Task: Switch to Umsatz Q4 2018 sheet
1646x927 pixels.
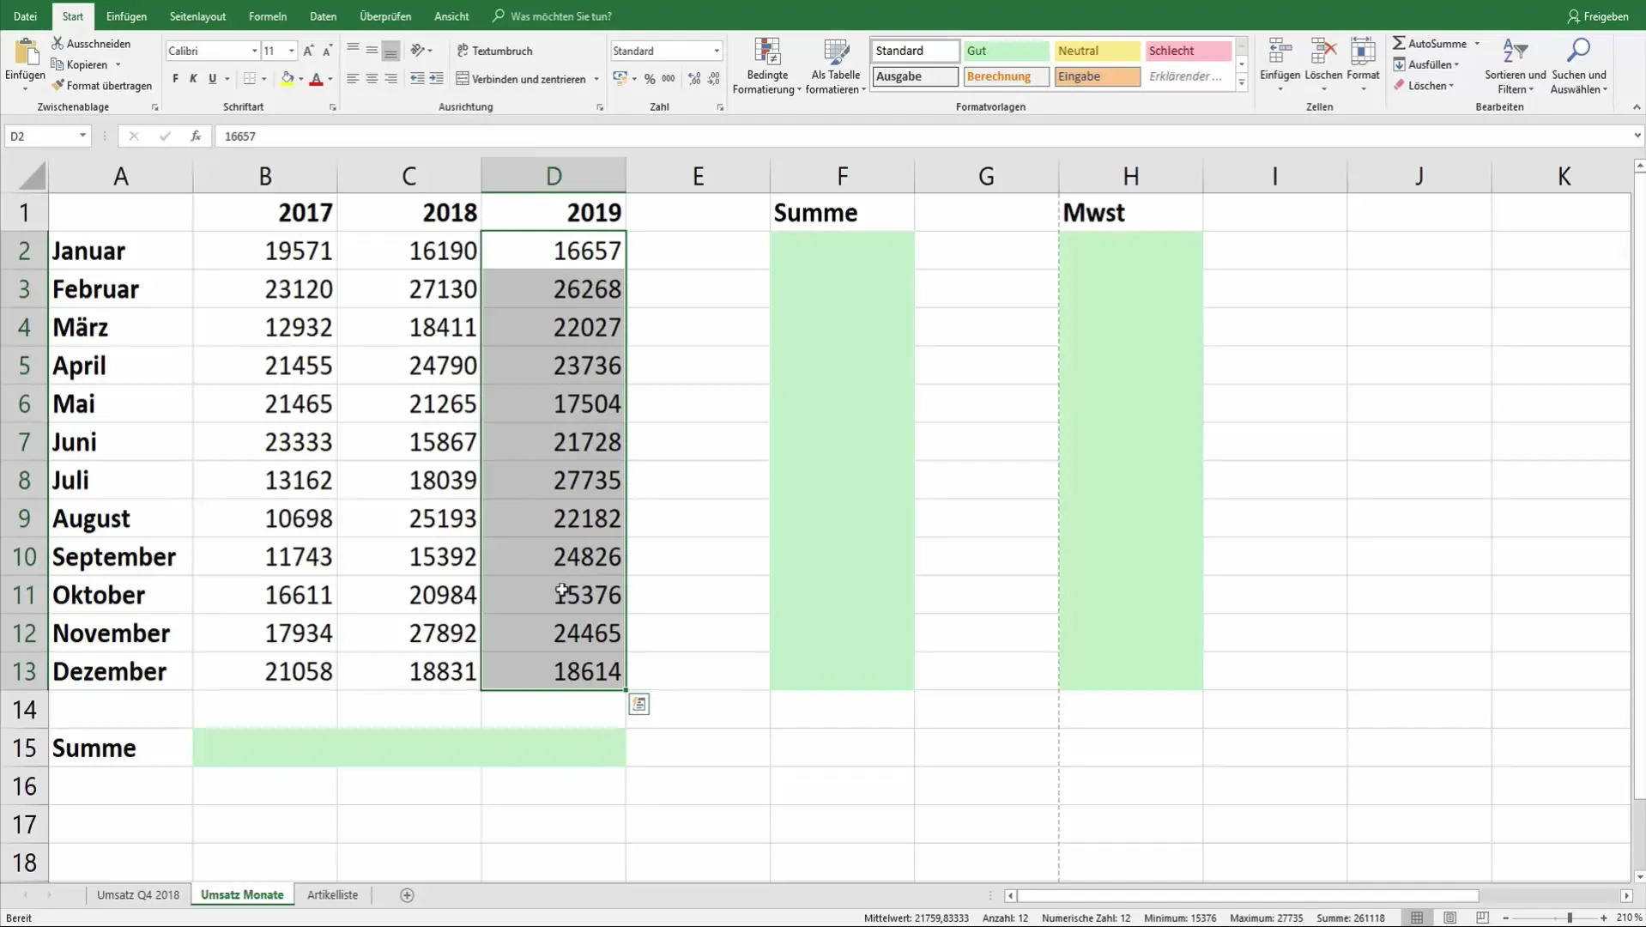Action: click(138, 894)
